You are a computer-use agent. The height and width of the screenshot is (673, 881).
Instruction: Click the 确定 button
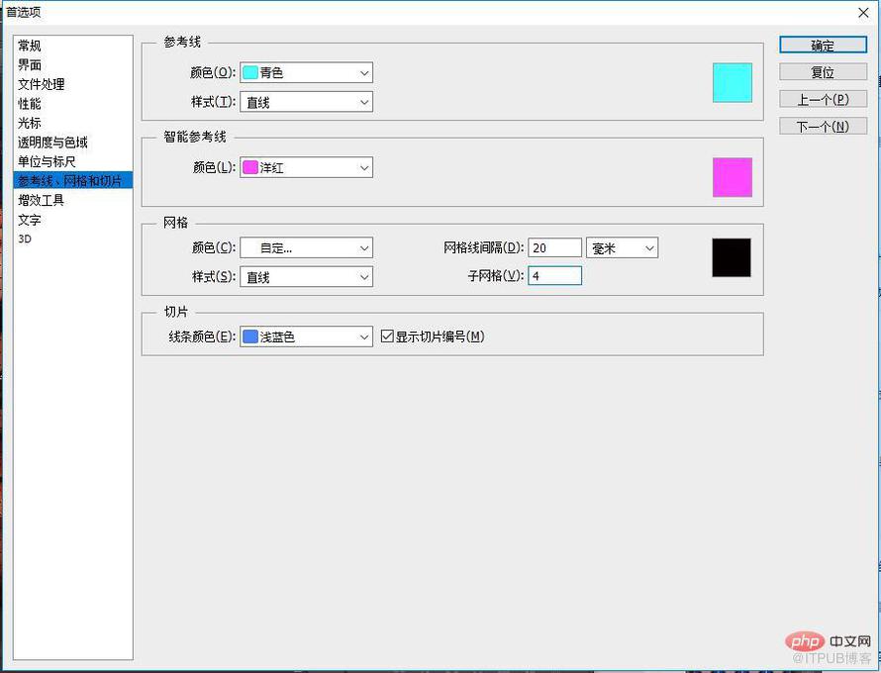(824, 46)
